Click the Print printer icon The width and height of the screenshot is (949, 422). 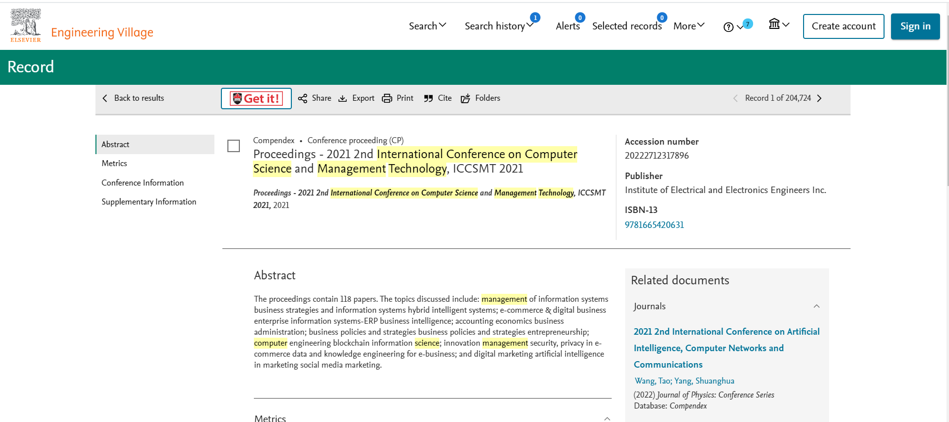[387, 99]
